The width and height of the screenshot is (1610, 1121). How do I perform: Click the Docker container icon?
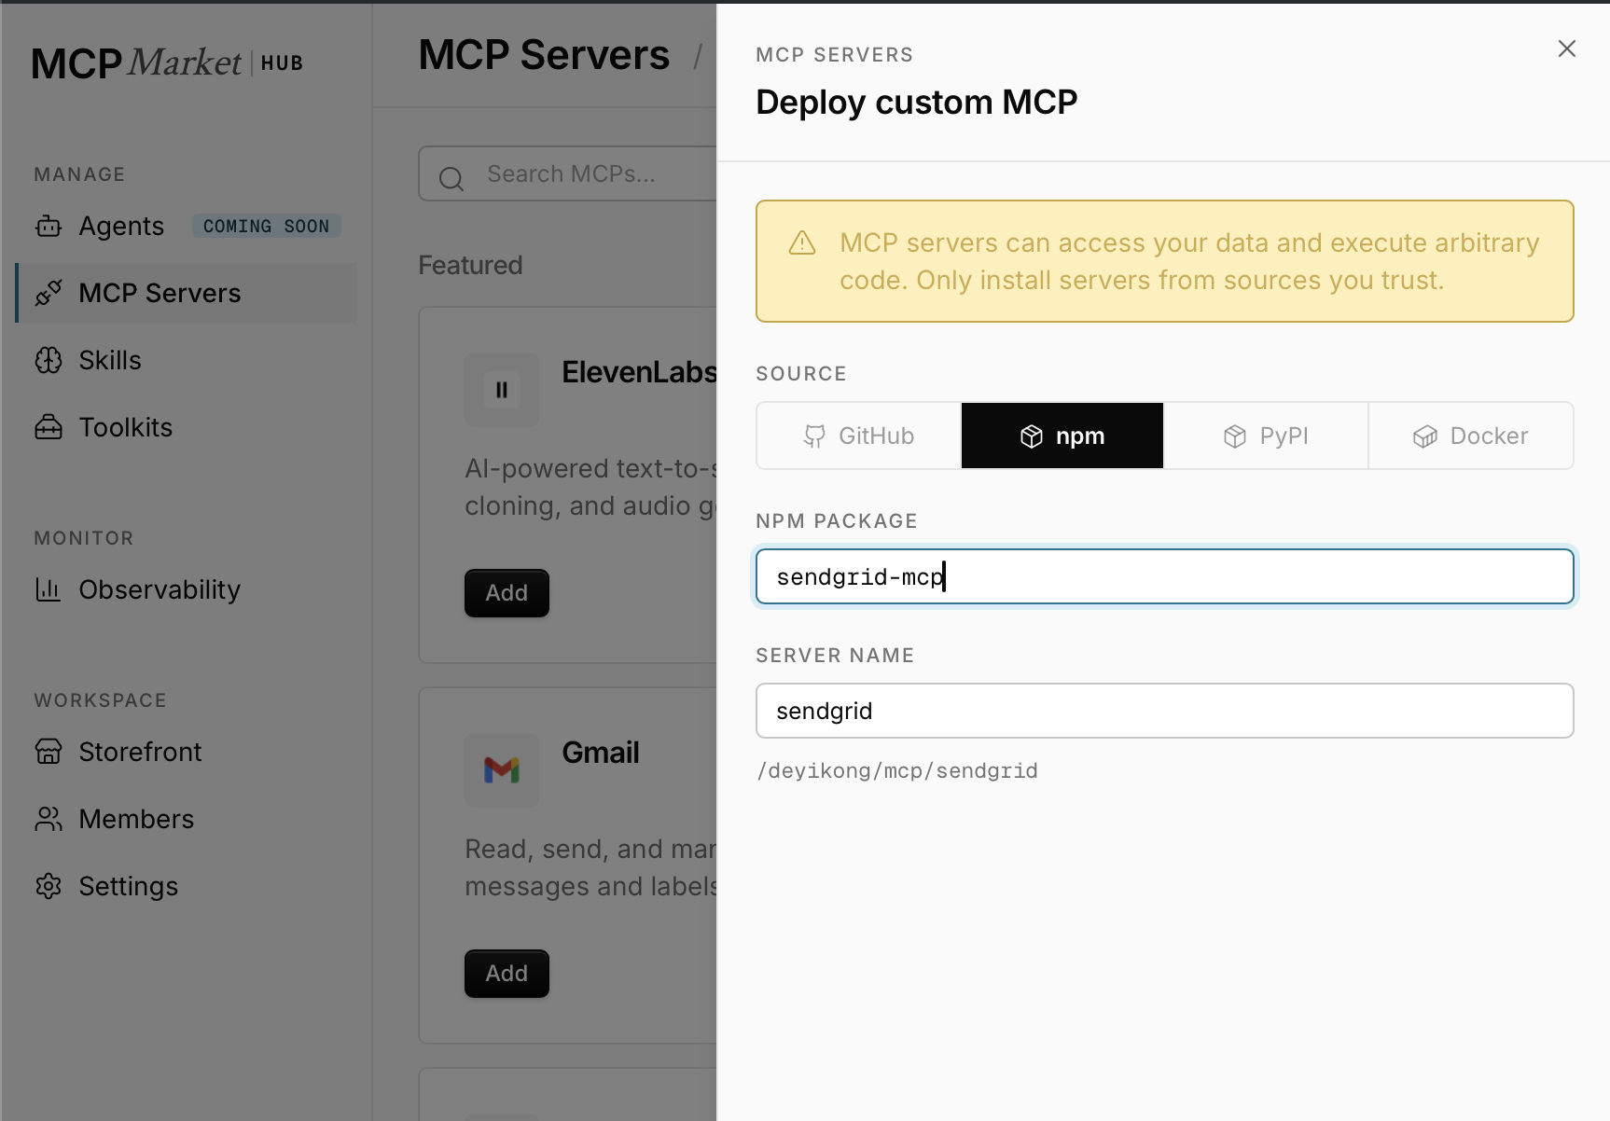[1425, 436]
